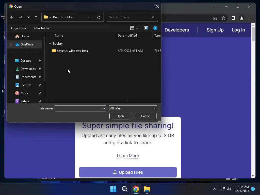
Task: Sort by the Type column header
Action: tap(157, 36)
